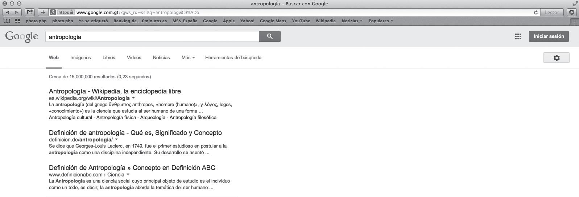Open the Ranking de ...0minutos.es bookmark
This screenshot has width=579, height=197.
(140, 21)
